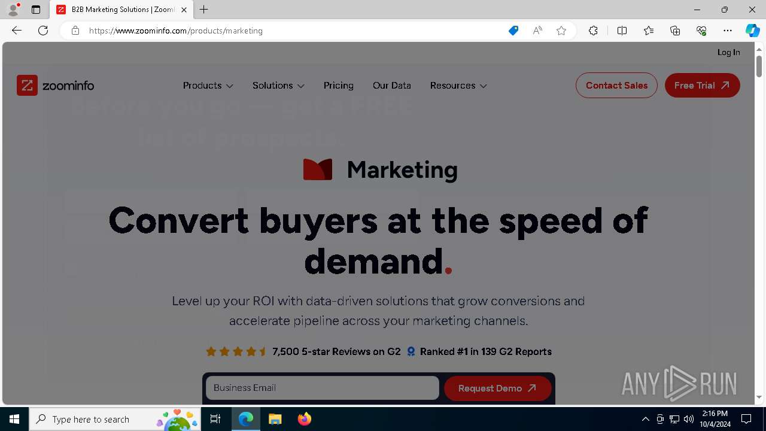The image size is (766, 431).
Task: Toggle split screen view
Action: click(622, 31)
